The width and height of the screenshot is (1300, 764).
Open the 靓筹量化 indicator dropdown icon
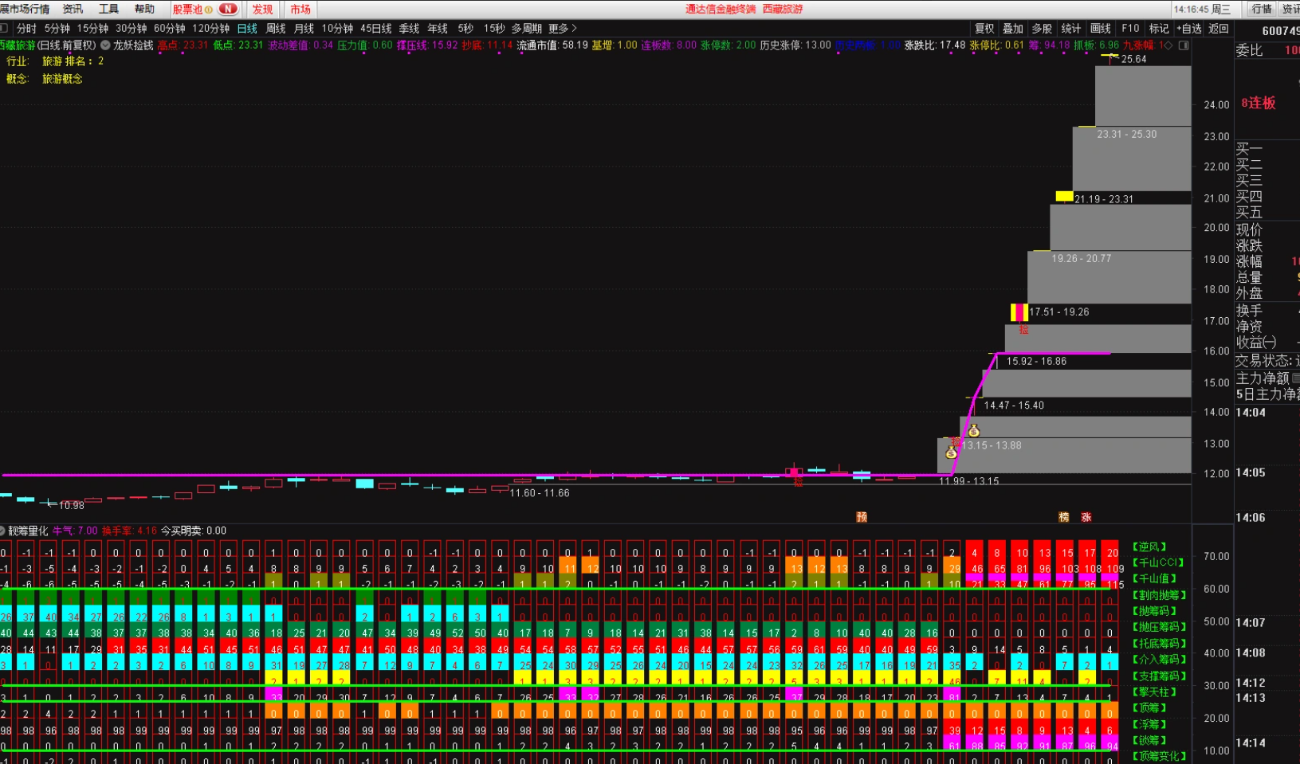point(3,531)
